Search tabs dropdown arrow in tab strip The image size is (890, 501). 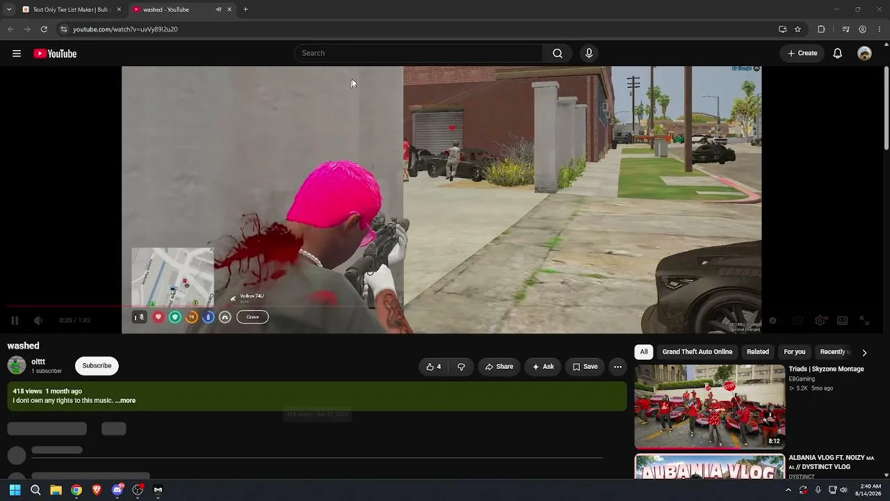coord(9,10)
